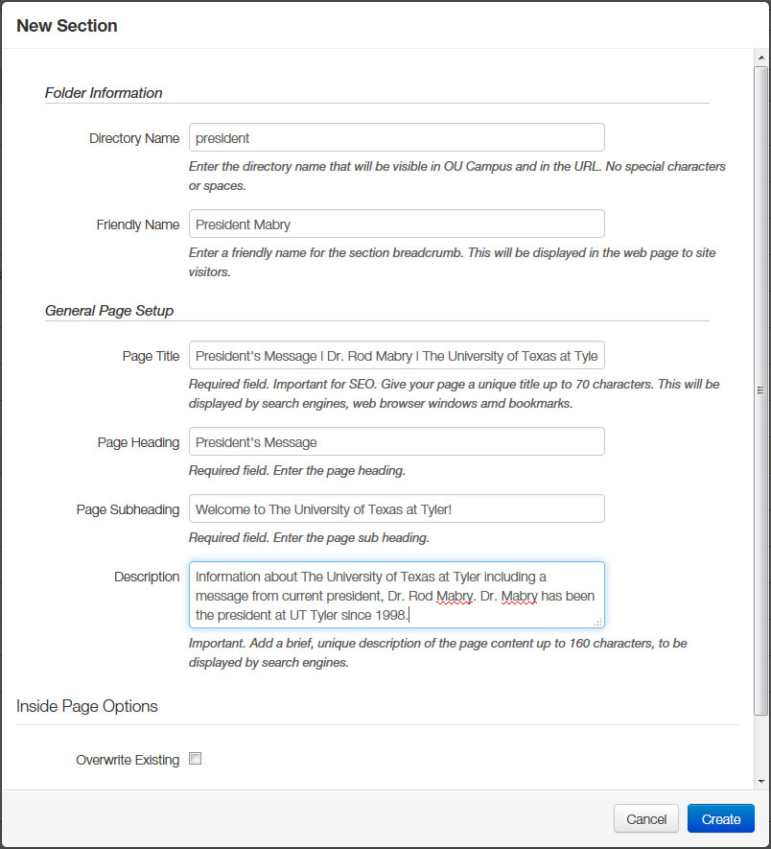Screen dimensions: 771x849
Task: Enable the Overwrite Existing checkbox
Action: (195, 759)
